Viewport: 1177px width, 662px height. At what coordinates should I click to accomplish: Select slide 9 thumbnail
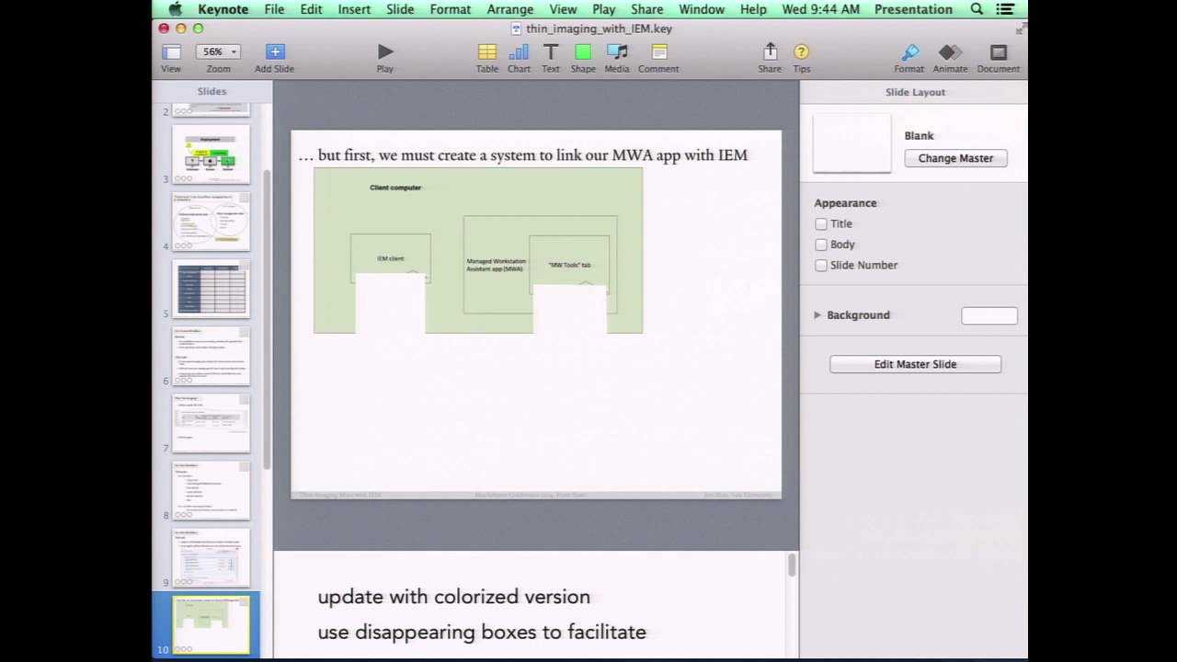(x=211, y=557)
